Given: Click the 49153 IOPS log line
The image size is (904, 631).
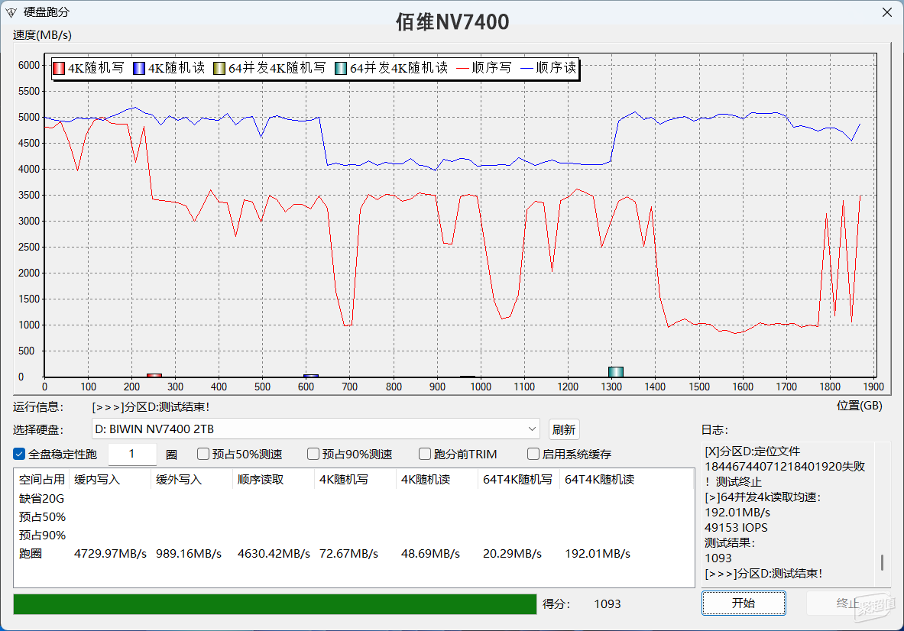Looking at the screenshot, I should 736,528.
